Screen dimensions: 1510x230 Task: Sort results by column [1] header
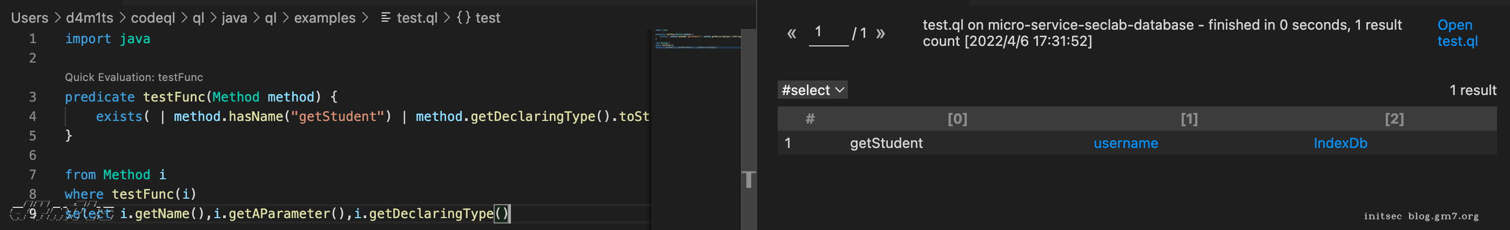(x=1189, y=119)
